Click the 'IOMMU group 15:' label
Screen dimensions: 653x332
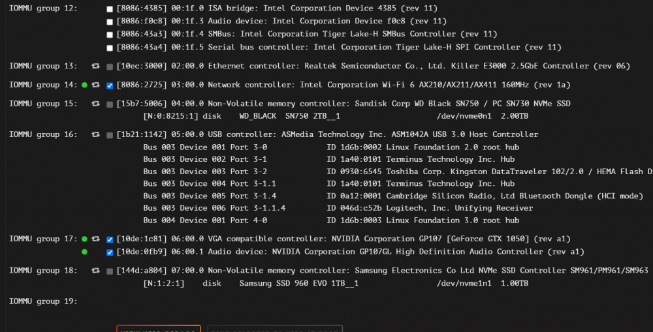point(43,103)
